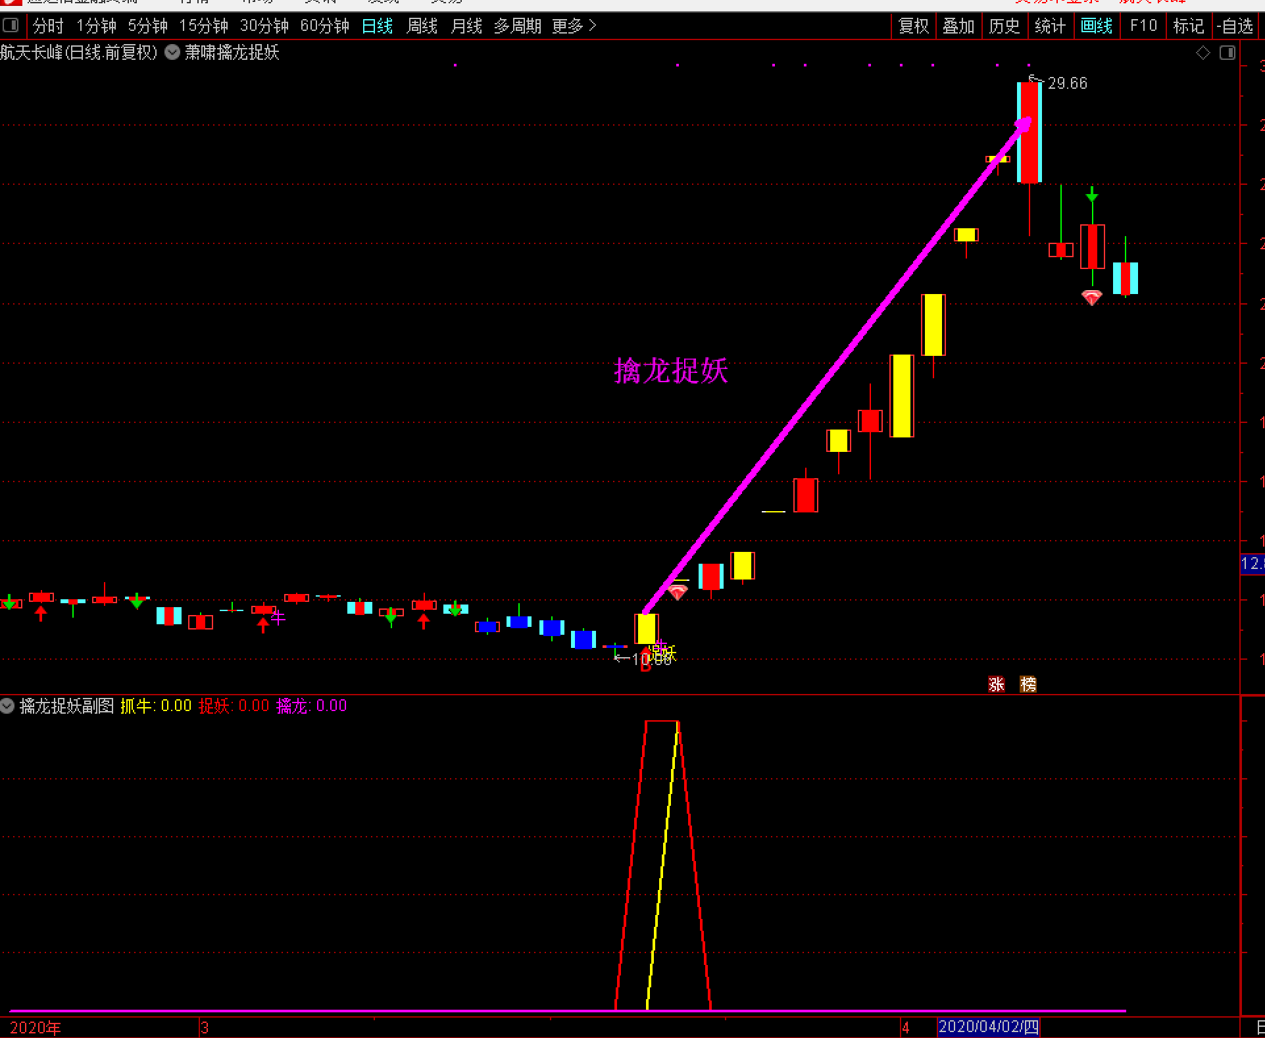Toggle 复权 price adjustment button
Screen dimensions: 1265x1038
pos(913,26)
